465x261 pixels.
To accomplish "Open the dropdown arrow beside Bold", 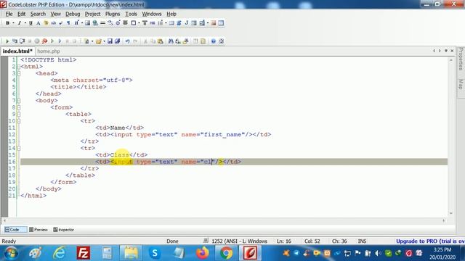I will [13, 23].
